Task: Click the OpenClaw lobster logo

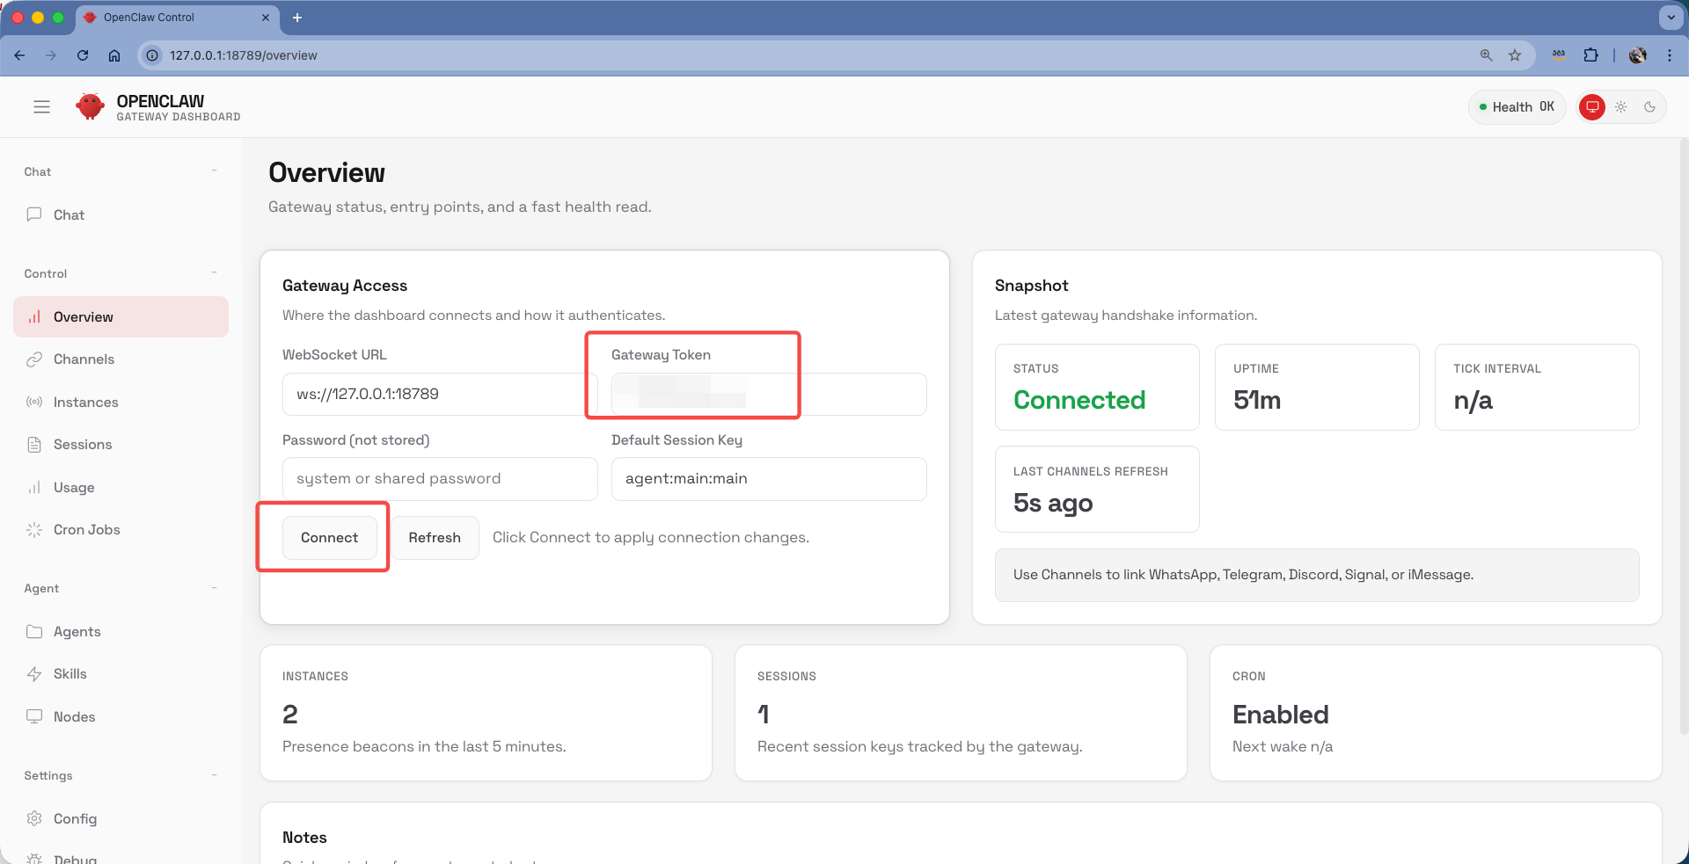Action: 90,107
